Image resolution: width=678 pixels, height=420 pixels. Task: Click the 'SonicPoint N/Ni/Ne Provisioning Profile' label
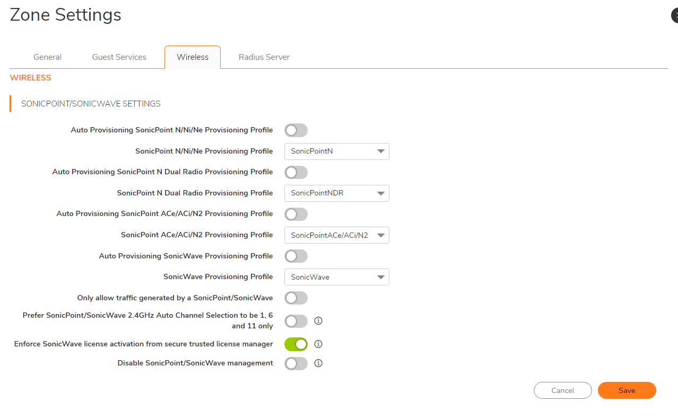[204, 151]
